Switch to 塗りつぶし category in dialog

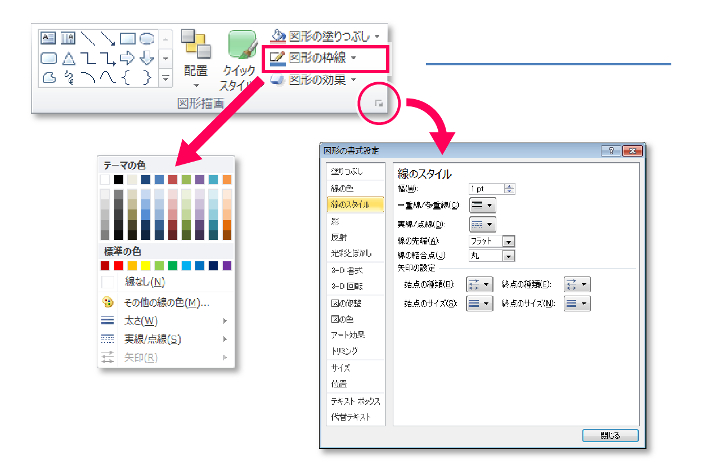[x=355, y=171]
